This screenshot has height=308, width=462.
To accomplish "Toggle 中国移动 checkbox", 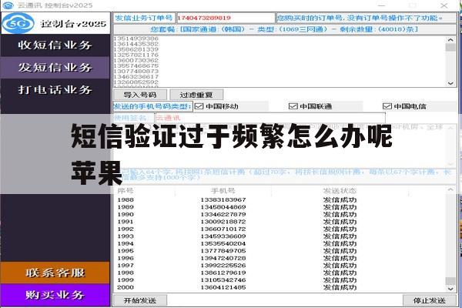I will pyautogui.click(x=199, y=106).
